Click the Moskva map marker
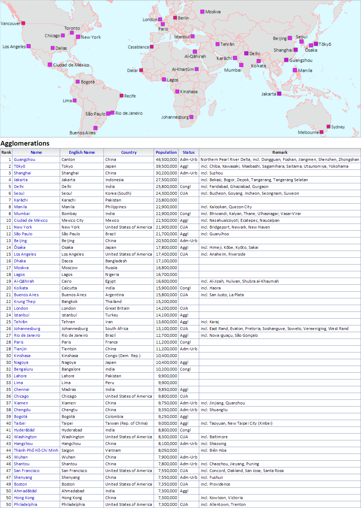Image resolution: width=361 pixels, height=508 pixels. click(x=202, y=12)
